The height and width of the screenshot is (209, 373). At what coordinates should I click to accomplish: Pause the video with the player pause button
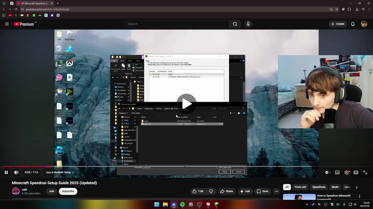click(6, 172)
